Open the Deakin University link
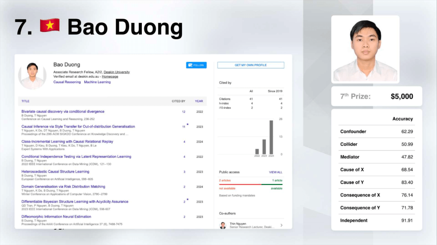This screenshot has height=245, width=437. (x=117, y=72)
